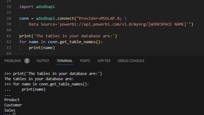Click line number 36 in the gutter
Screen dimensions: 204x115
(x=9, y=6)
